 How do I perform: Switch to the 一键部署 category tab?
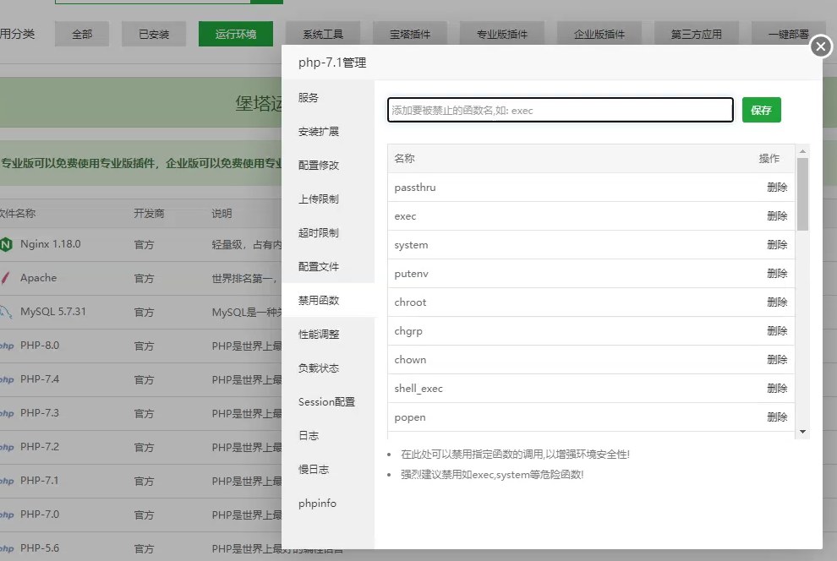[789, 34]
